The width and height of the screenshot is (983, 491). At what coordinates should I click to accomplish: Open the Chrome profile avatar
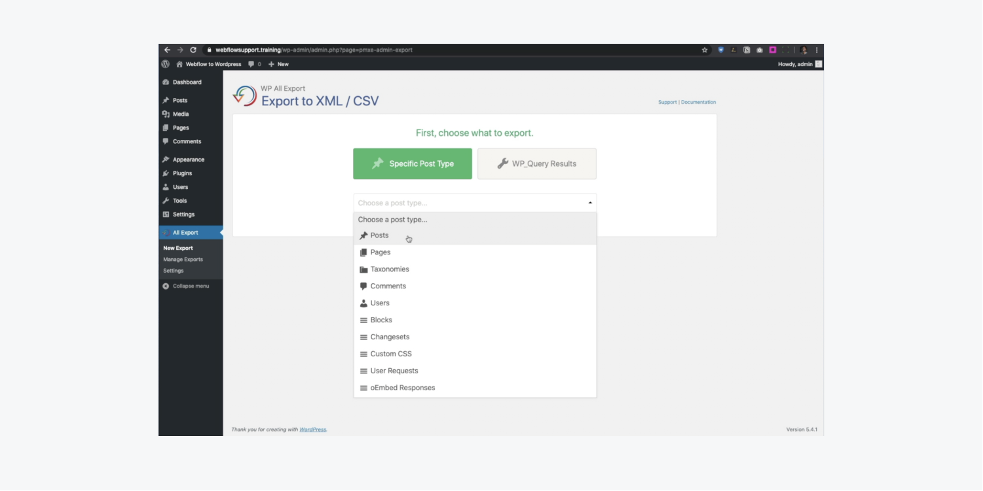(804, 50)
